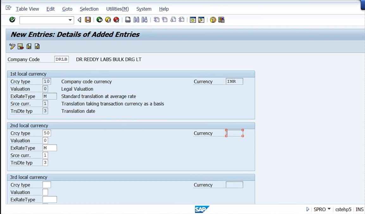Image resolution: width=365 pixels, height=214 pixels.
Task: Click 1st local currency Valuation field
Action: pos(45,89)
